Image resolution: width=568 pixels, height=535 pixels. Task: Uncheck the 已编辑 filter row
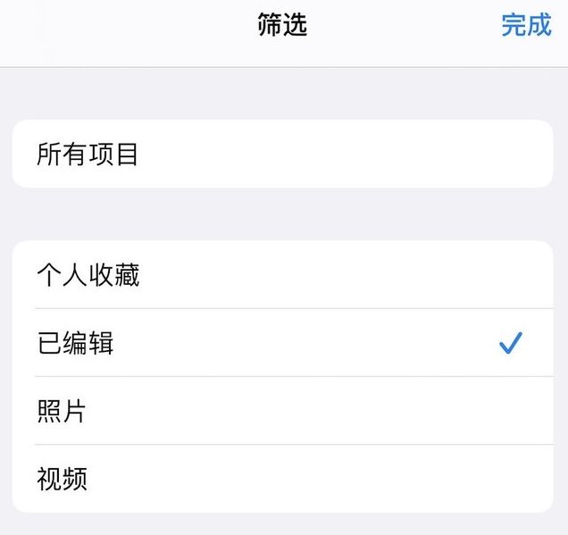click(282, 343)
